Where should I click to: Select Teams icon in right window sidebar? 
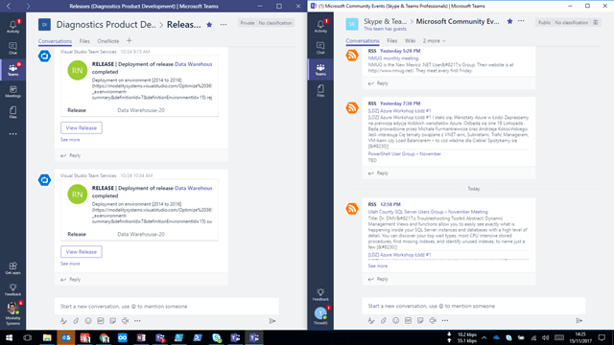[x=320, y=70]
